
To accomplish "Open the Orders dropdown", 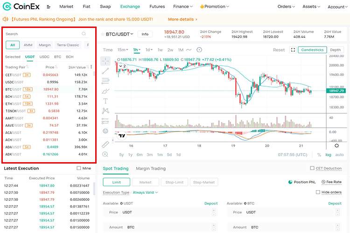I will pyautogui.click(x=286, y=7).
